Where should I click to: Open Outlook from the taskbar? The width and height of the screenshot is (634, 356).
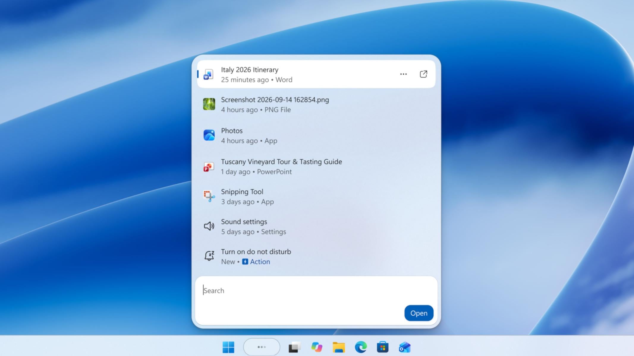(x=405, y=347)
